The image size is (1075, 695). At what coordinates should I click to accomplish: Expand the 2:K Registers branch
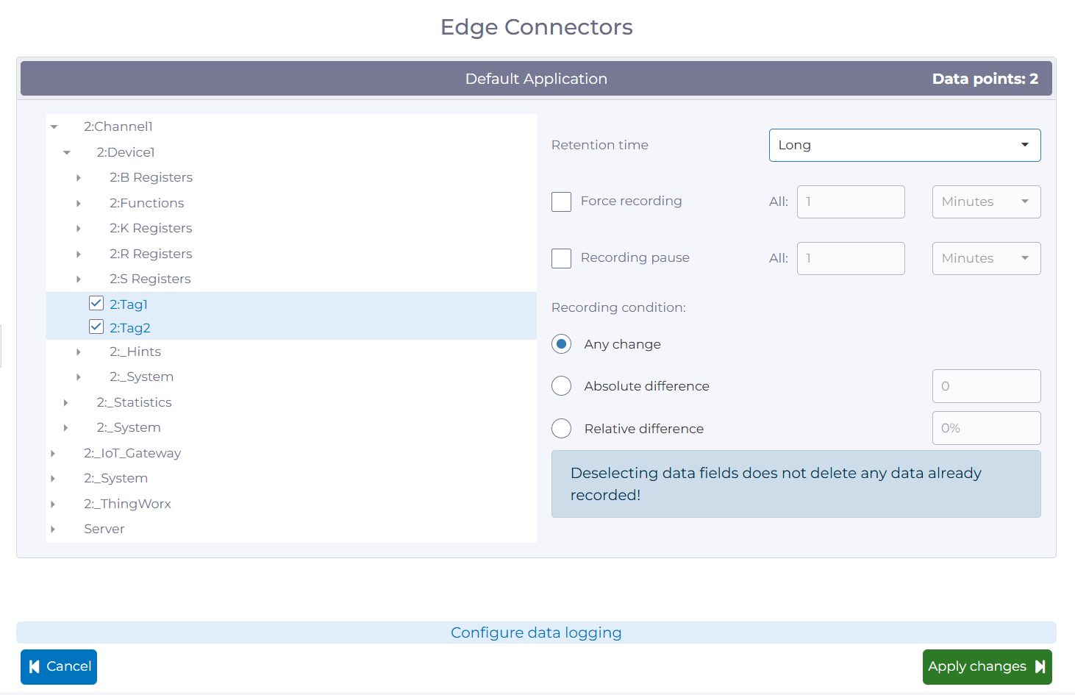[79, 228]
